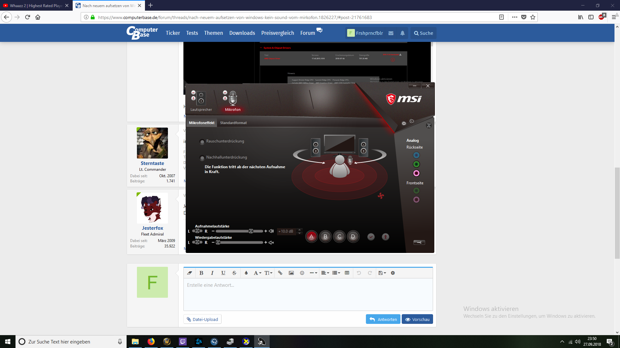Enable the Nachhallunterdrückung option
Image resolution: width=620 pixels, height=348 pixels.
click(x=202, y=158)
